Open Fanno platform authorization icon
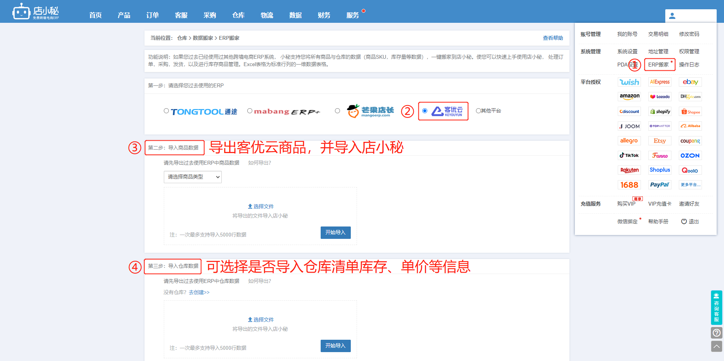 point(660,155)
